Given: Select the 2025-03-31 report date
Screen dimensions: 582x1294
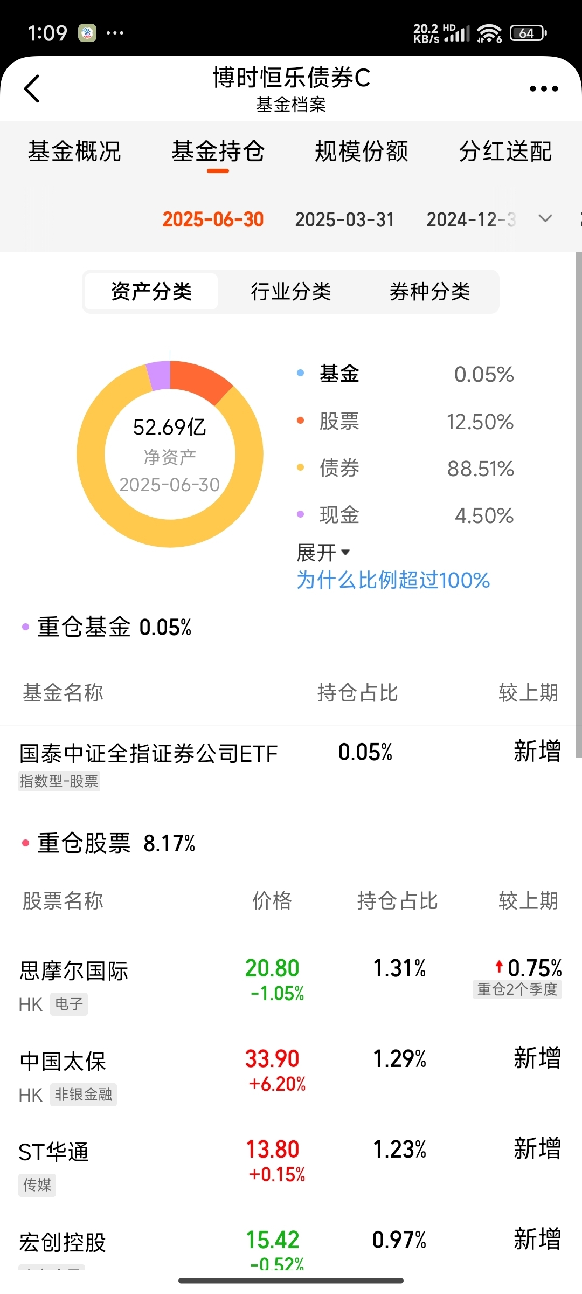Looking at the screenshot, I should coord(345,219).
